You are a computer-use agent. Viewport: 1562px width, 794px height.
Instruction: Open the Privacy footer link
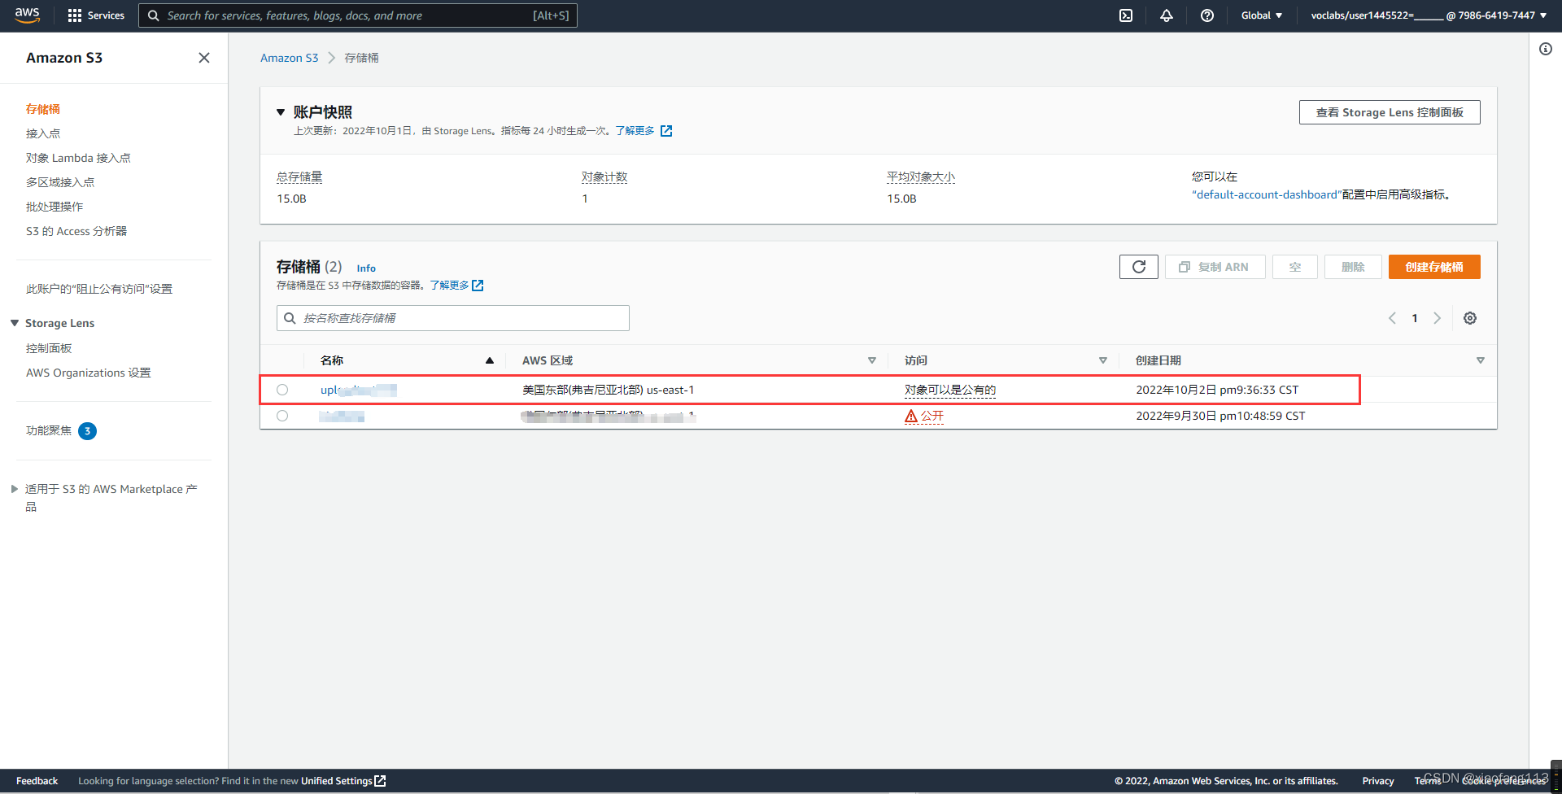1378,781
